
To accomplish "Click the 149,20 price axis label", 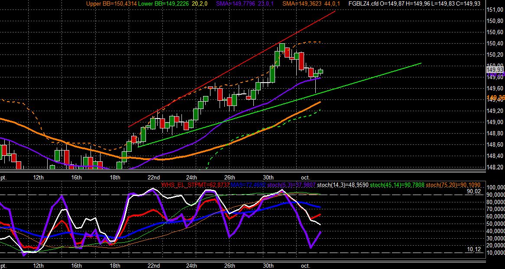I will pyautogui.click(x=495, y=111).
